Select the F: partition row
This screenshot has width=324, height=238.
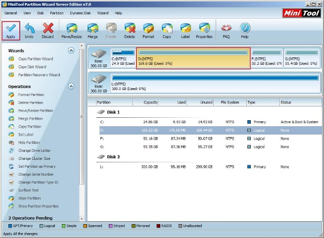click(211, 139)
